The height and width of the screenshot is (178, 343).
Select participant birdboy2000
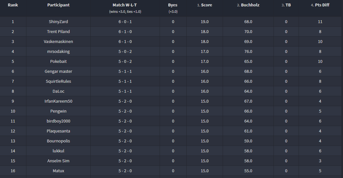(59, 121)
